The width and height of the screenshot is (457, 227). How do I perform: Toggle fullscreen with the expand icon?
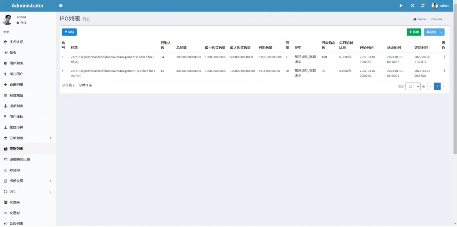(x=412, y=6)
